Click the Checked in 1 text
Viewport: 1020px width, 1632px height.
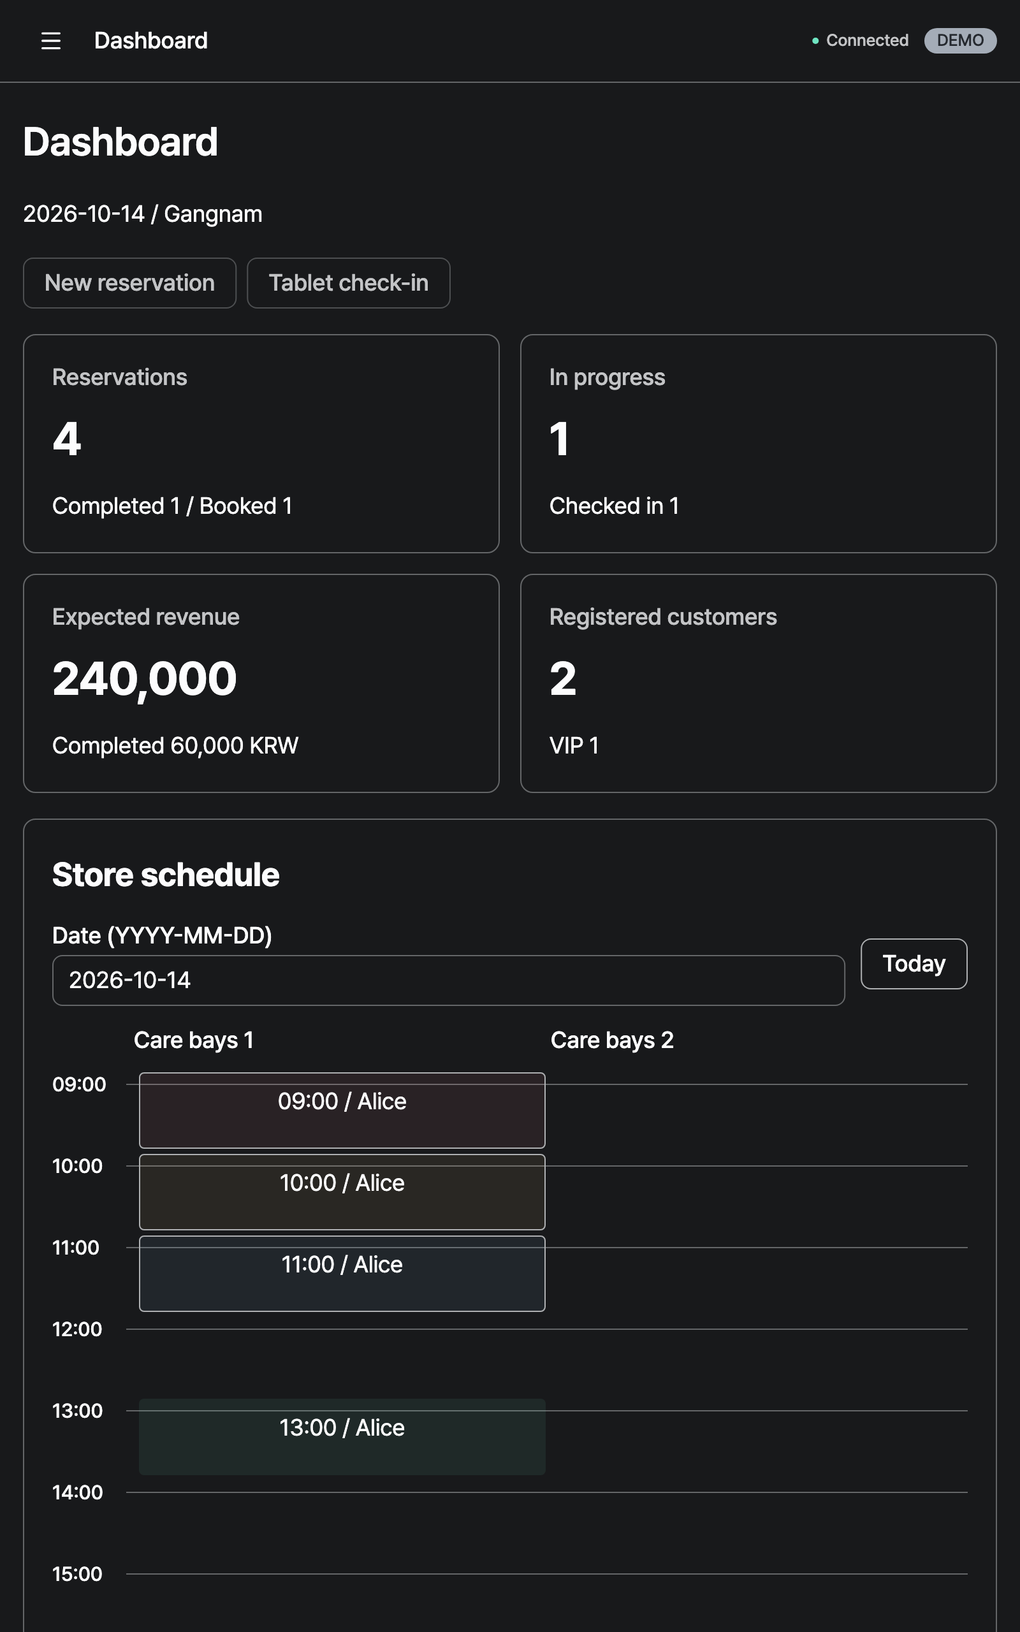click(614, 506)
